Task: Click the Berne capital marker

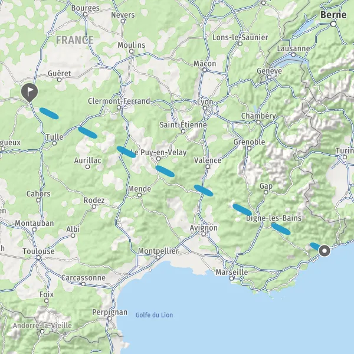Action: coord(333,24)
